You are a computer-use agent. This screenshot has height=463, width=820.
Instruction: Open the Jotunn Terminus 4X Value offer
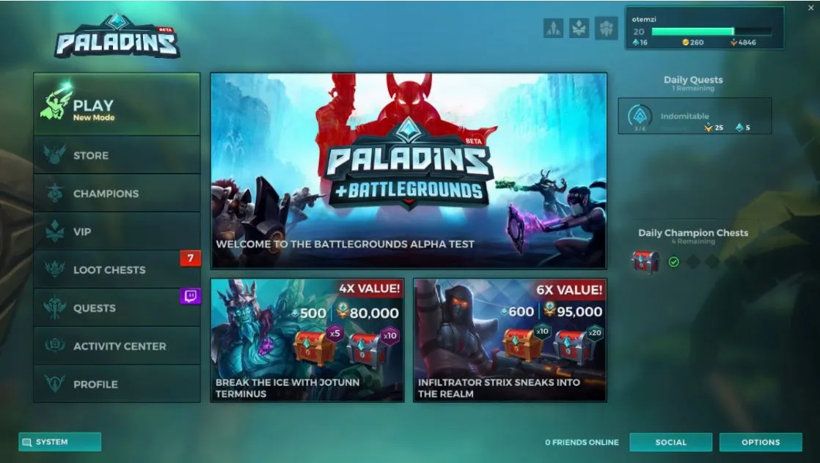[x=307, y=340]
